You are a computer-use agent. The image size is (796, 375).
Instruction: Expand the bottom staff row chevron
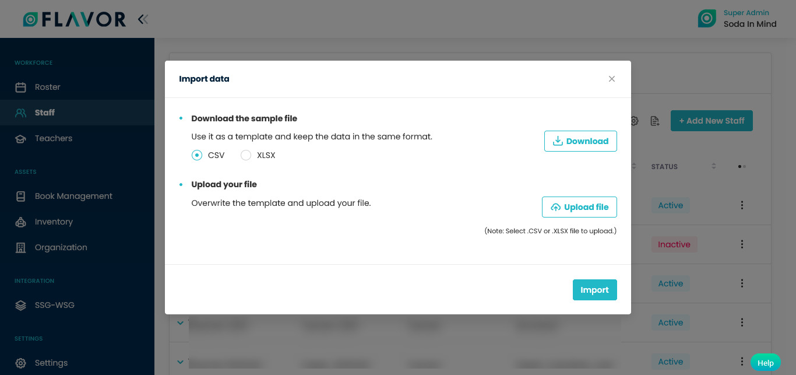[x=180, y=362]
